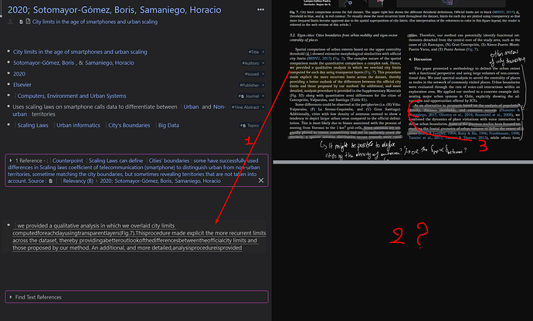
Task: Click the small document icon before the header link
Action: click(21, 22)
